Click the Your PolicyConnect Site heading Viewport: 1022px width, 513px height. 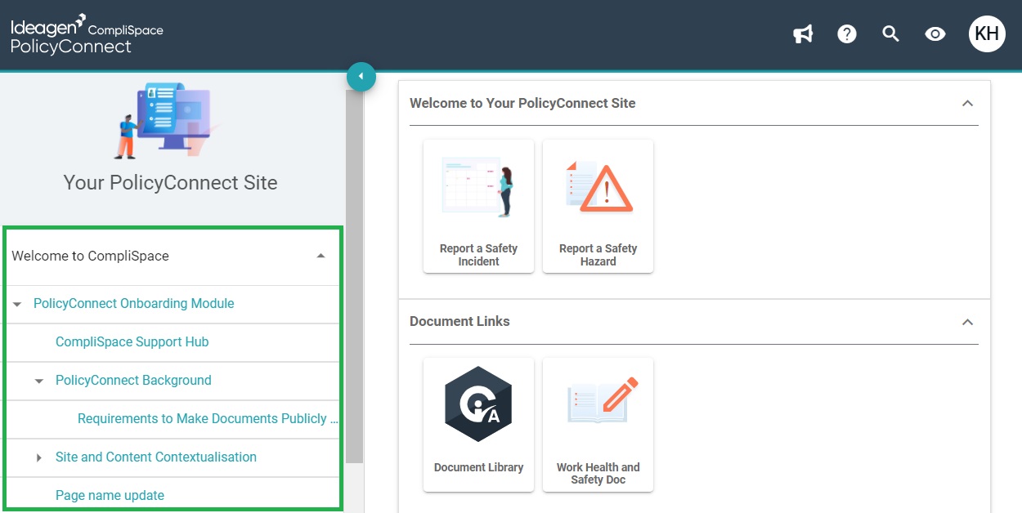coord(170,182)
